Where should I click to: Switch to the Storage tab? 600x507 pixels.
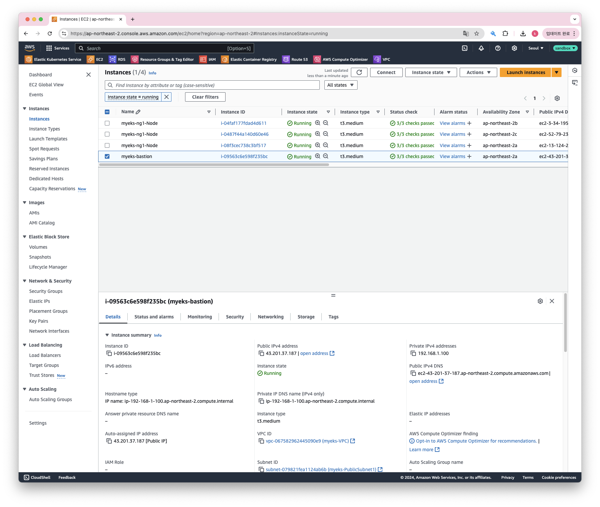coord(306,317)
